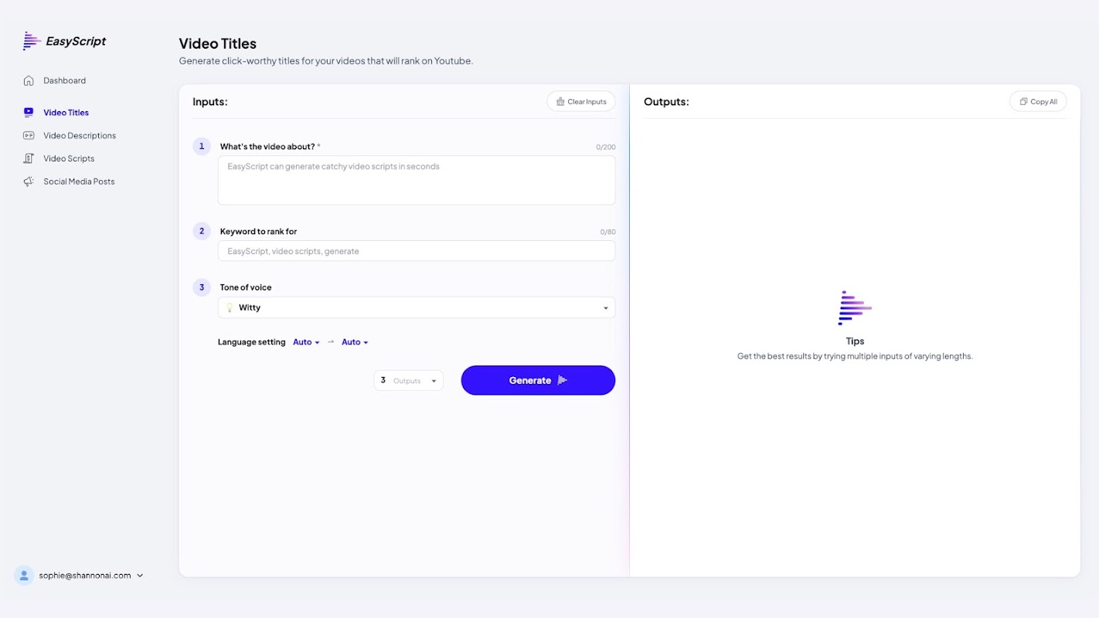Viewport: 1099px width, 618px height.
Task: Click the Video Descriptions sidebar icon
Action: (x=29, y=135)
